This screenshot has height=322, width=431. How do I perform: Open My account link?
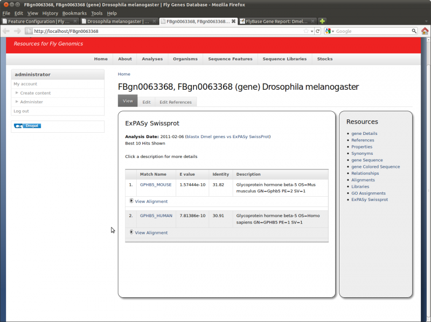[25, 84]
